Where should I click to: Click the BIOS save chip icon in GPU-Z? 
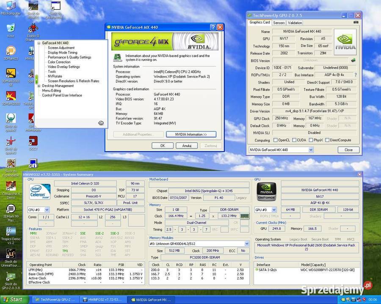[x=353, y=60]
